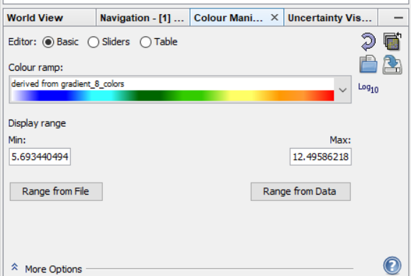Click the multi-band assign icon
This screenshot has height=276, width=411.
[x=393, y=41]
